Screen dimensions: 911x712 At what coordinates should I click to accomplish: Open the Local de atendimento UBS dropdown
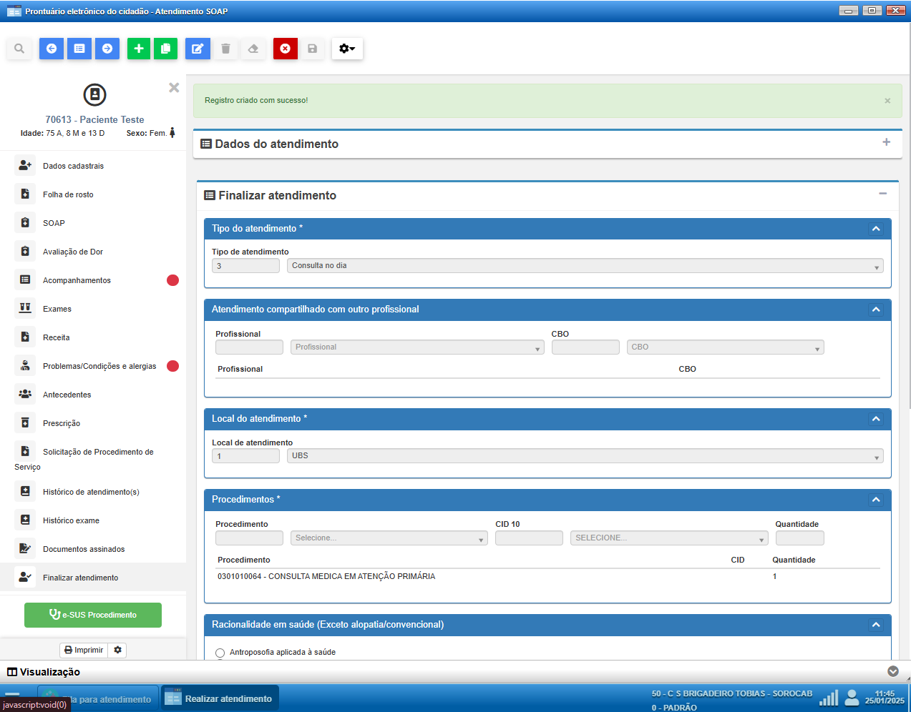585,456
